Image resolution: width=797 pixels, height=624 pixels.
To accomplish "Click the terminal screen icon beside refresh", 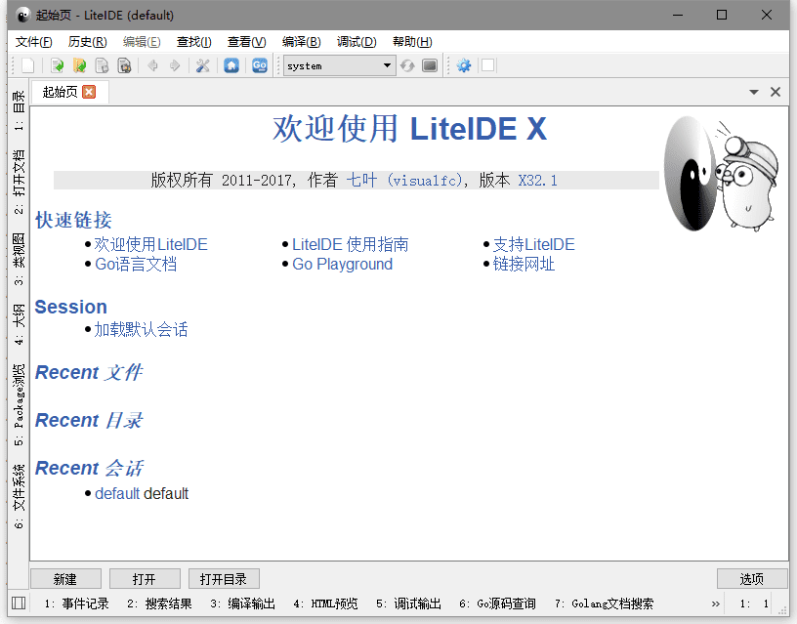I will (430, 65).
